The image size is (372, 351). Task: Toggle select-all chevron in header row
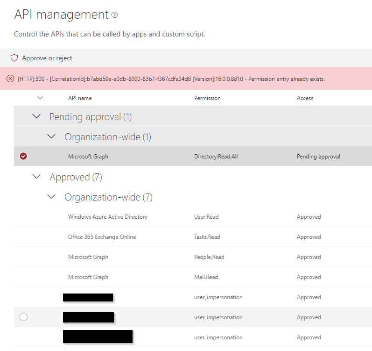40,98
